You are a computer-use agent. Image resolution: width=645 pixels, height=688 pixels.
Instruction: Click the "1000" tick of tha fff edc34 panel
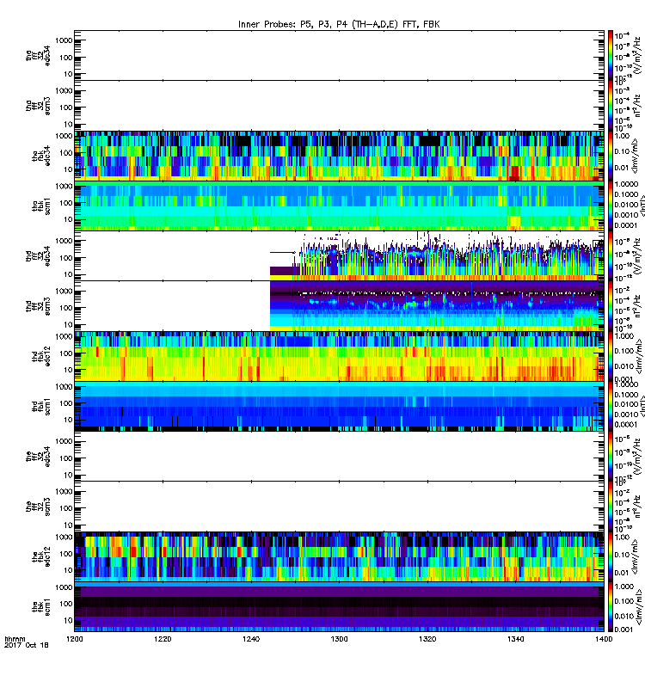click(64, 40)
